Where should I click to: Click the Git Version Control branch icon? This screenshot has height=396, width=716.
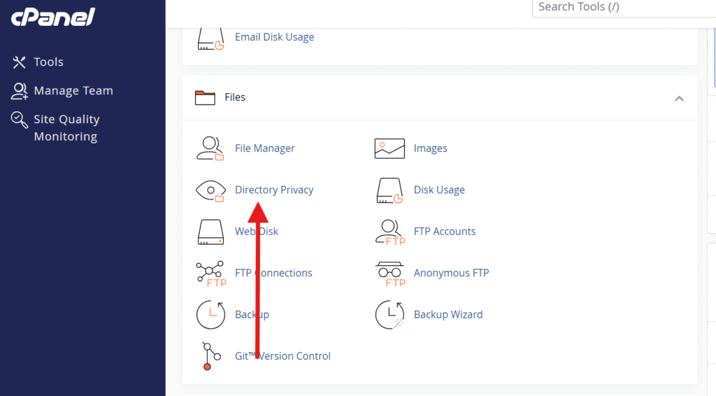[210, 356]
